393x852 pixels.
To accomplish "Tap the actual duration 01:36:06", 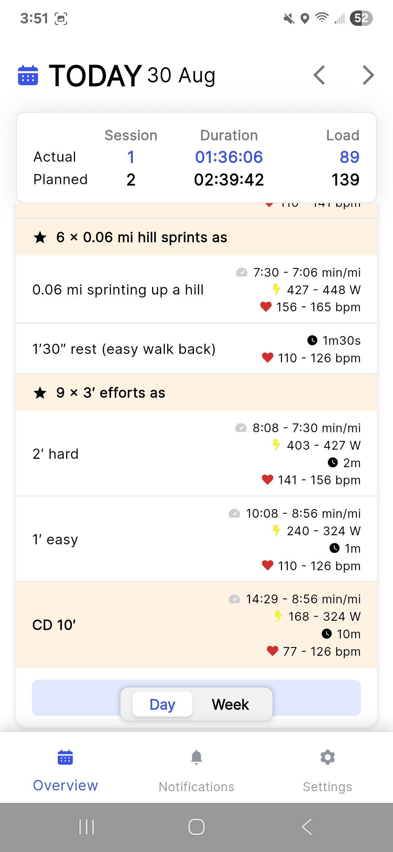I will pyautogui.click(x=229, y=157).
